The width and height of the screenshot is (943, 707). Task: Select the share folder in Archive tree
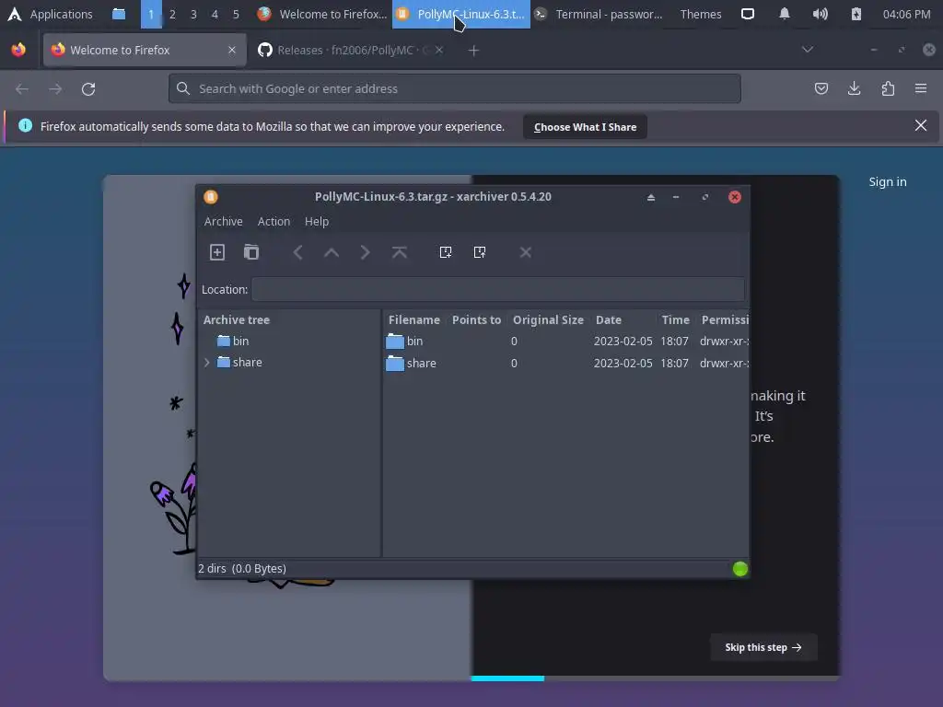click(x=247, y=363)
